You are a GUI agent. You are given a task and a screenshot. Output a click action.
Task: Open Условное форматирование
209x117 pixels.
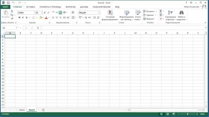[x=110, y=15]
